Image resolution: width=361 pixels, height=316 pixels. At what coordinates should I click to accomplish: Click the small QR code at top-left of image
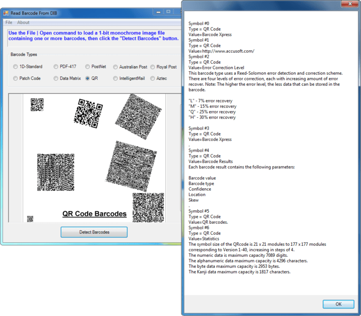tap(37, 104)
